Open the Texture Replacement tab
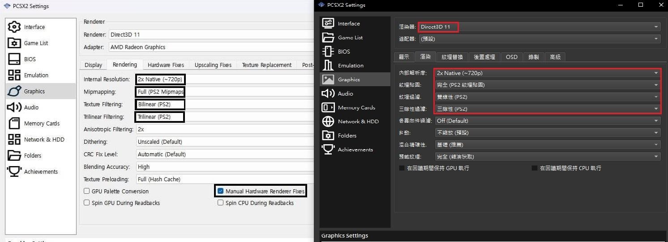668x242 pixels. (267, 65)
